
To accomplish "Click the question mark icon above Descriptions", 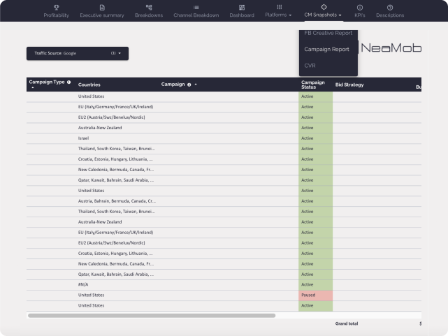I will [390, 7].
